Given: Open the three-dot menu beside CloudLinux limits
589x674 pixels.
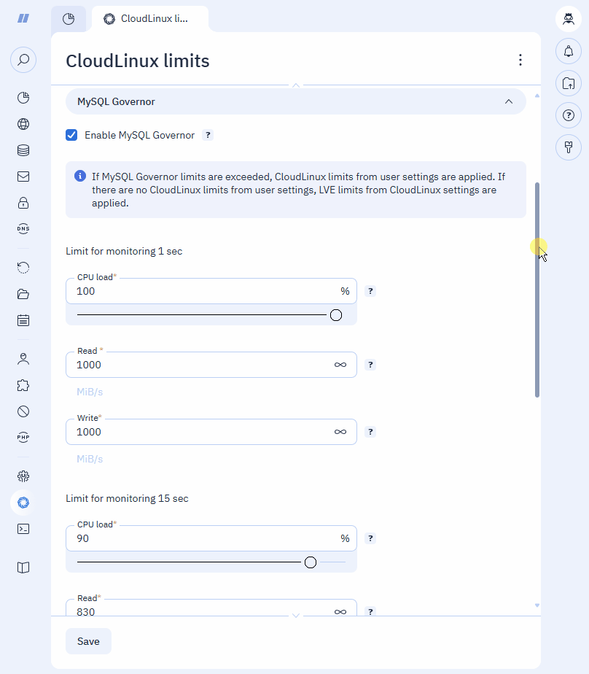Looking at the screenshot, I should click(520, 60).
